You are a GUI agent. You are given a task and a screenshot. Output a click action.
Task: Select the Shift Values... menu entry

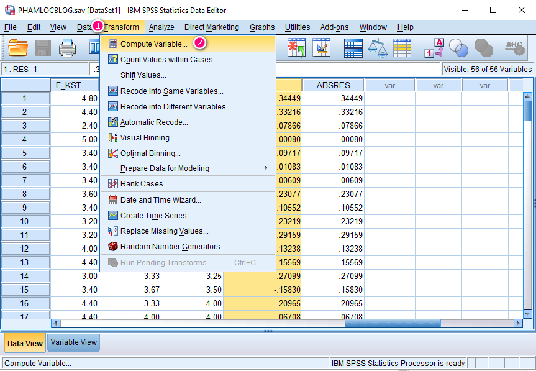(x=188, y=75)
